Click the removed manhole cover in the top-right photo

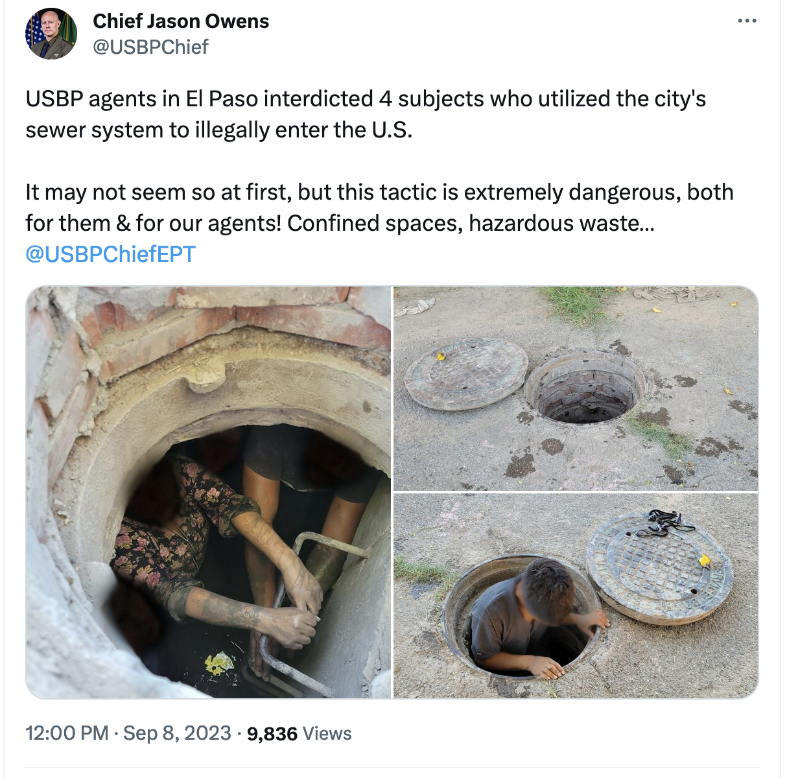click(x=466, y=373)
